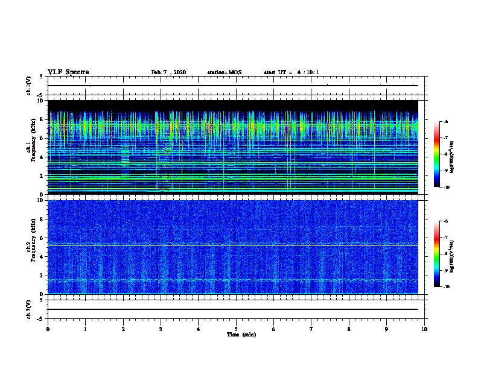Screen dimensions: 478x369
Task: Click the ch.2 spectrogram color bar
Action: [x=436, y=254]
